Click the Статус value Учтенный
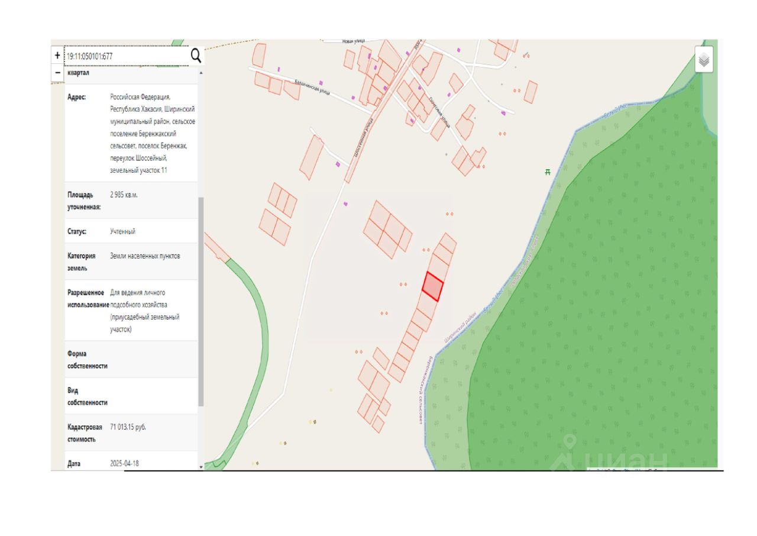Screen dimensions: 757x536 pos(122,231)
